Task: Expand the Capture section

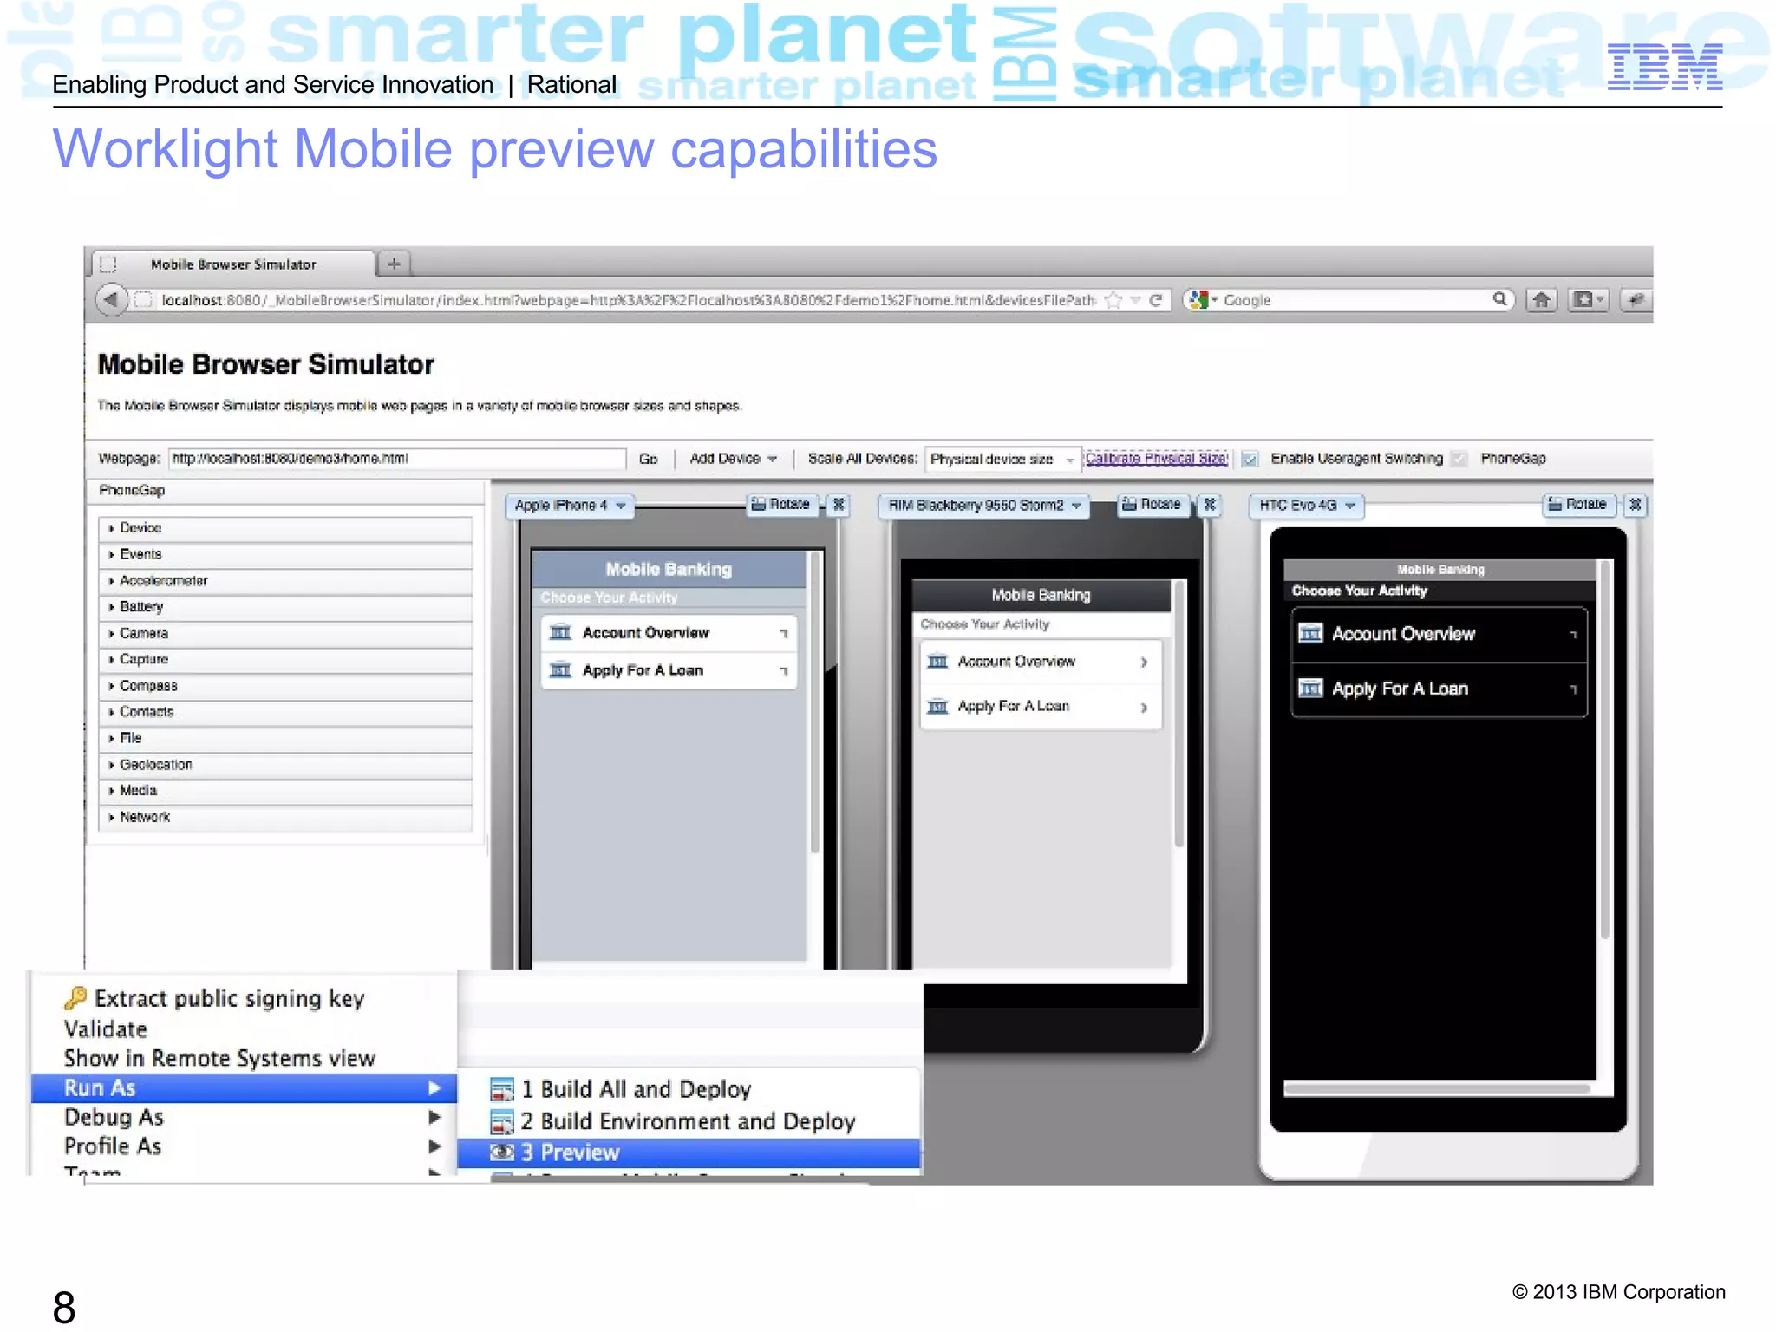Action: [285, 659]
